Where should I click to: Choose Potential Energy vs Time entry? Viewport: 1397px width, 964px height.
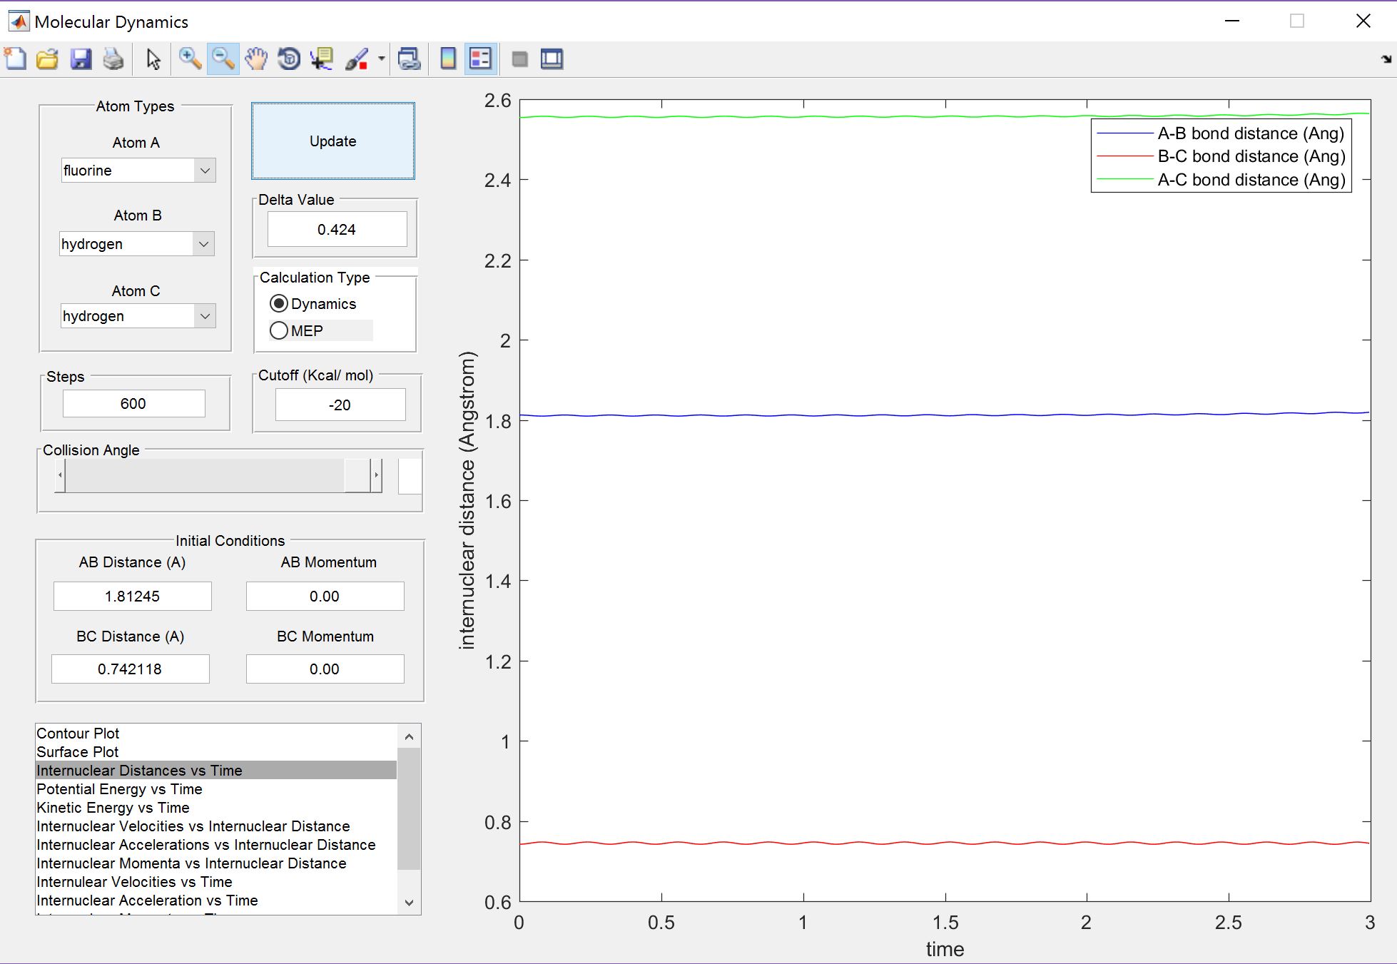(x=119, y=789)
